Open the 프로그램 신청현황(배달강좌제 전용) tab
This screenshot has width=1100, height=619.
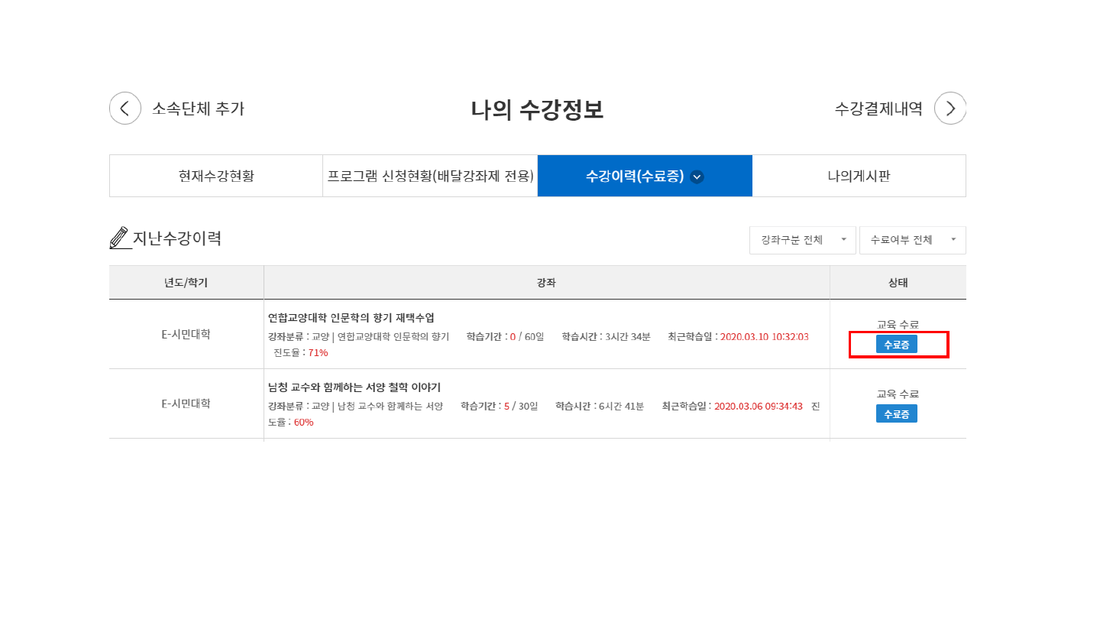[x=430, y=177]
